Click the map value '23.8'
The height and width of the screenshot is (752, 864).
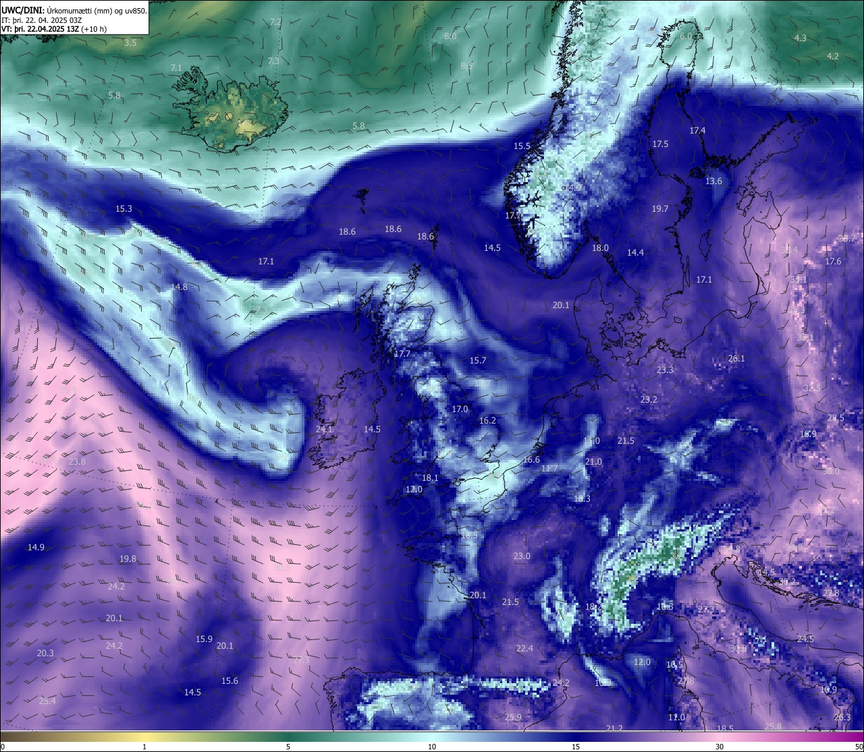click(x=77, y=461)
